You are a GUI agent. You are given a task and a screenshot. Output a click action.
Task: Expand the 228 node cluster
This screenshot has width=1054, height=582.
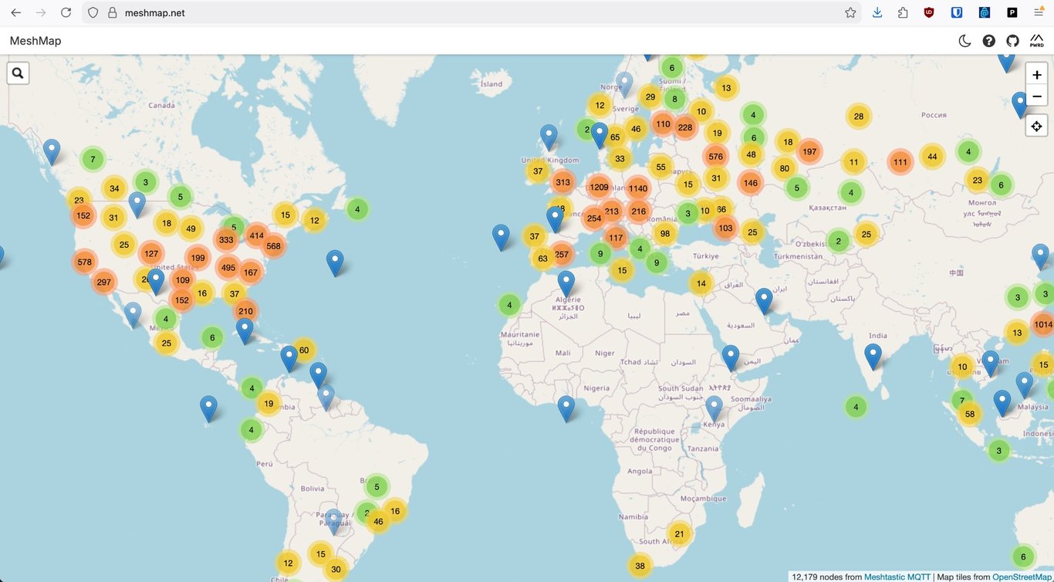click(x=685, y=127)
